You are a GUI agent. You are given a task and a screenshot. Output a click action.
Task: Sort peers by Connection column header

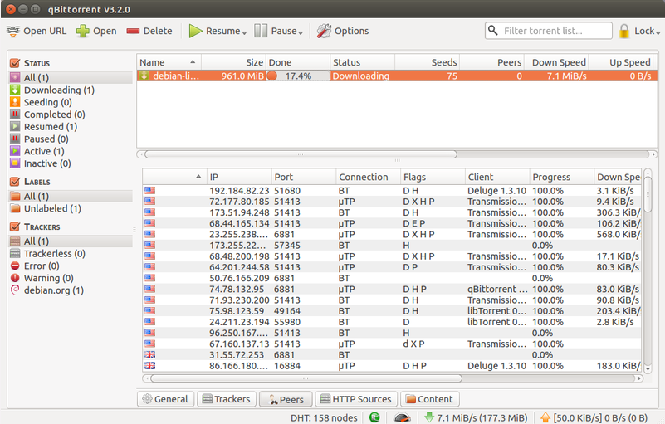coord(368,177)
